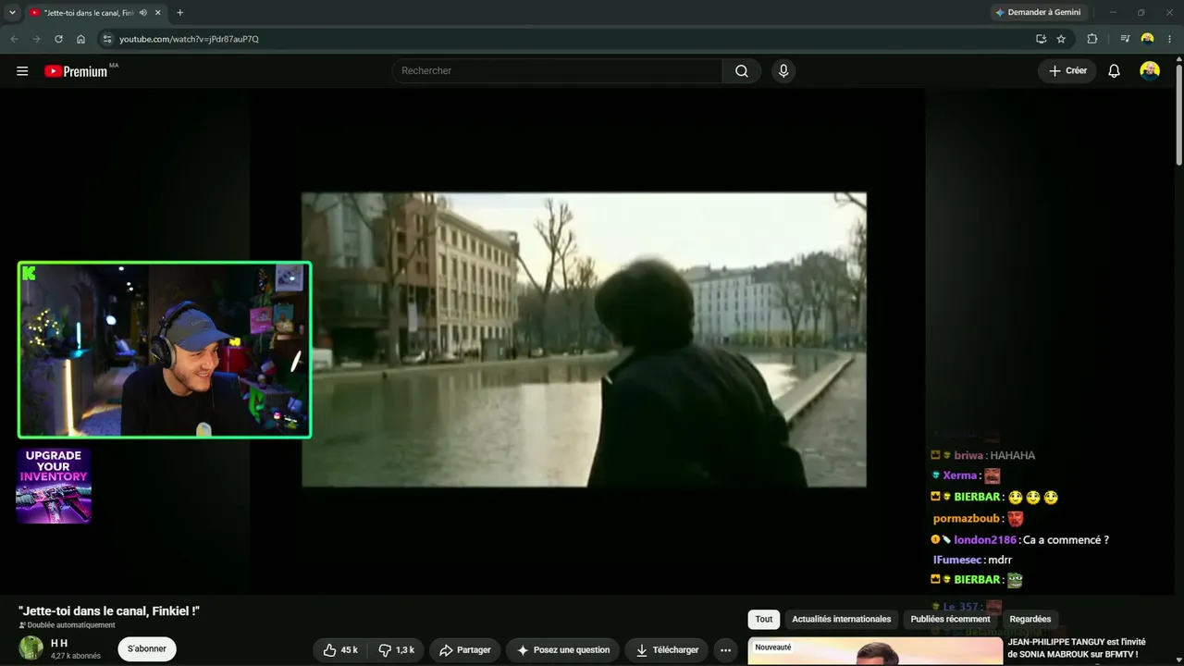
Task: Click the Rechercher search field
Action: (557, 71)
